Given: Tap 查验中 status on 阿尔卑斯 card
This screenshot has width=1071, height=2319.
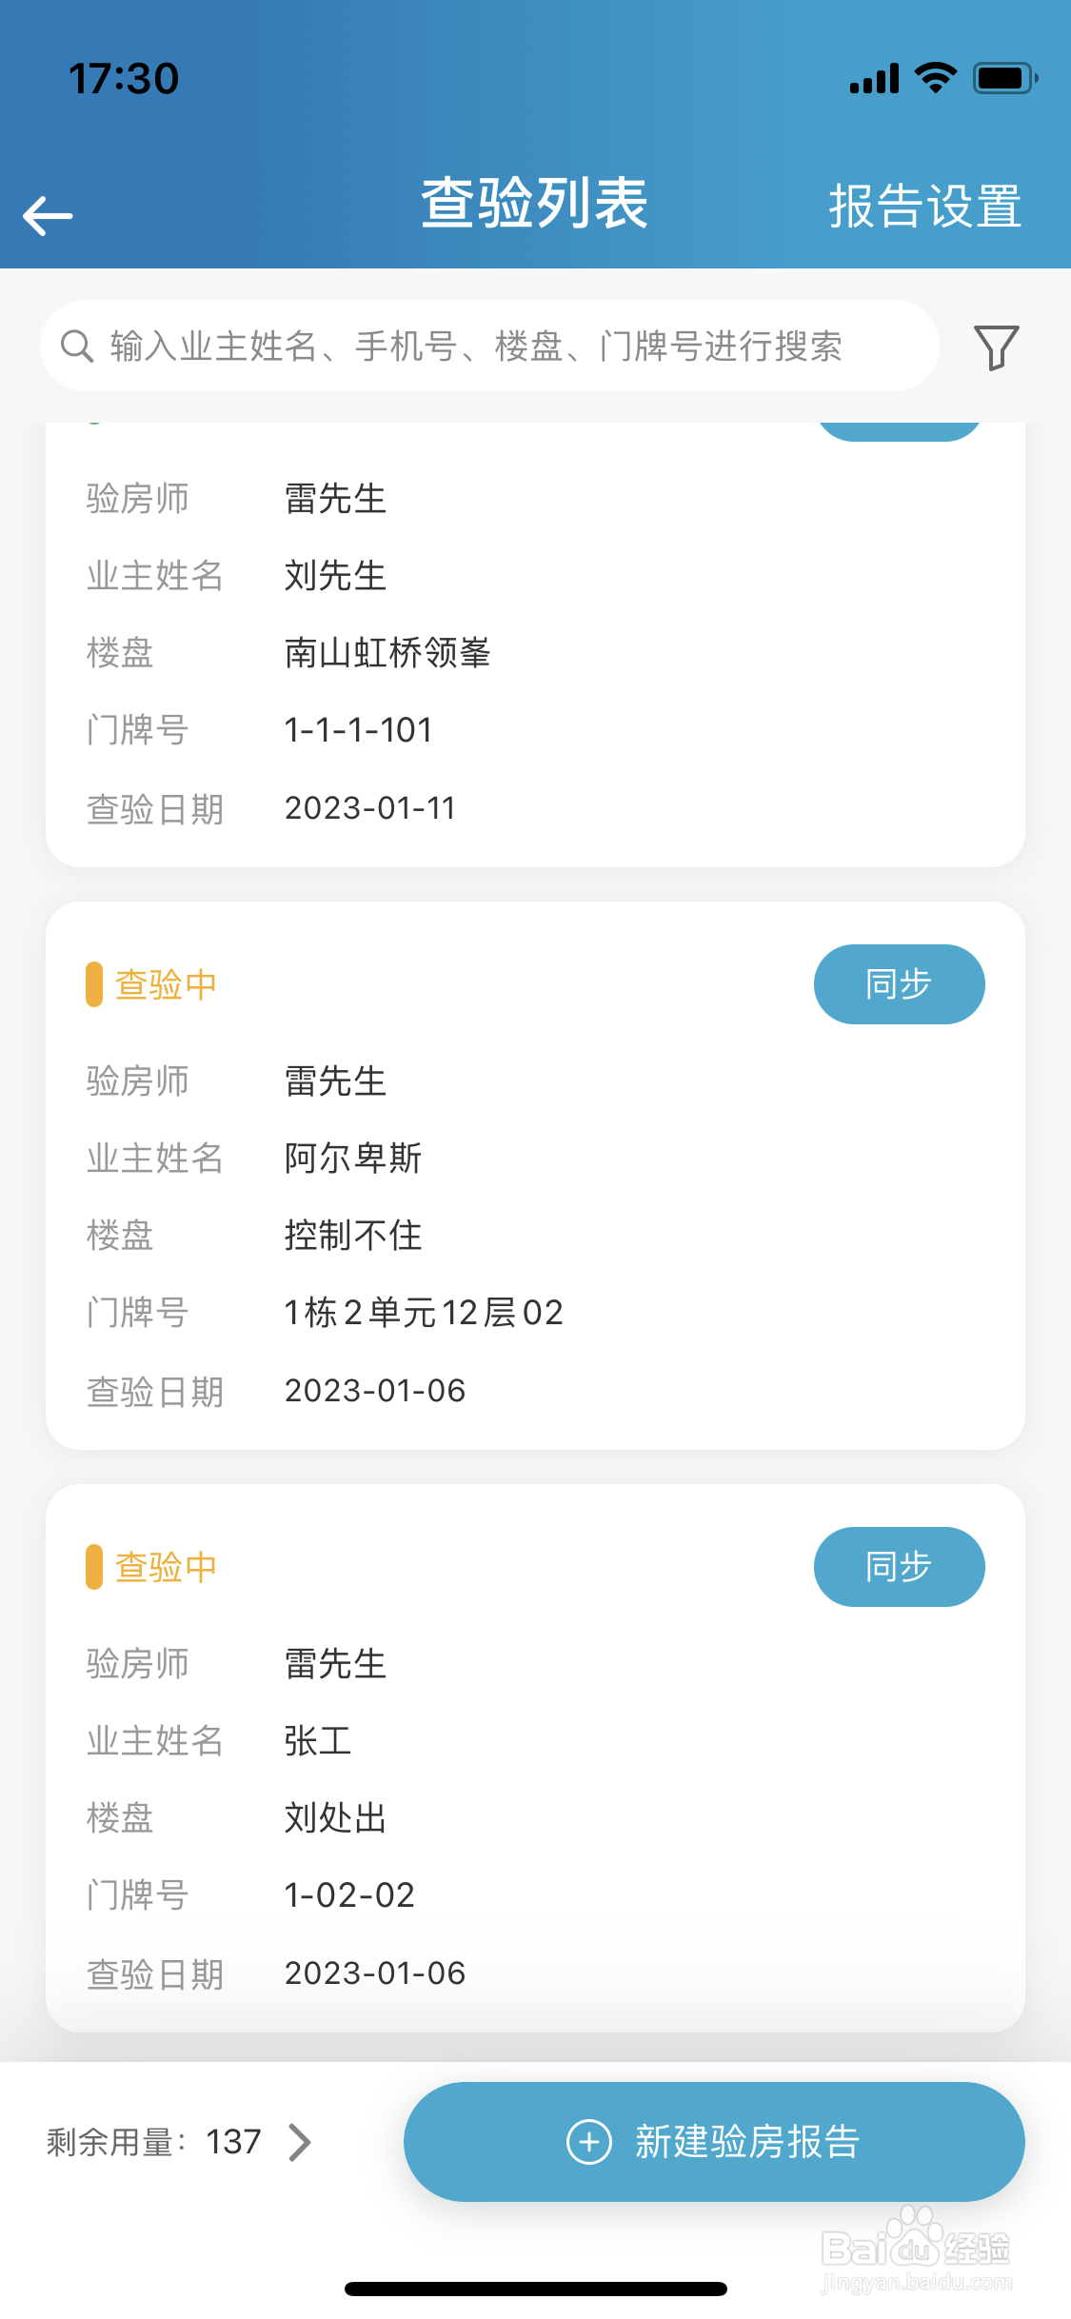Looking at the screenshot, I should click(x=165, y=984).
